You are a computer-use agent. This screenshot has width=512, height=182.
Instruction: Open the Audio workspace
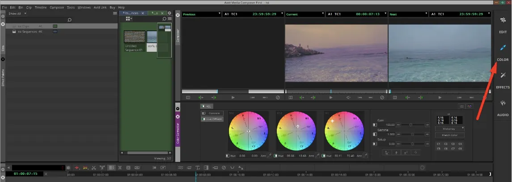pyautogui.click(x=503, y=108)
